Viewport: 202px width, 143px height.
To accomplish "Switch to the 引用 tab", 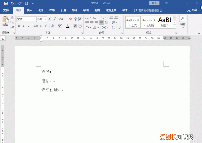I will click(x=63, y=10).
